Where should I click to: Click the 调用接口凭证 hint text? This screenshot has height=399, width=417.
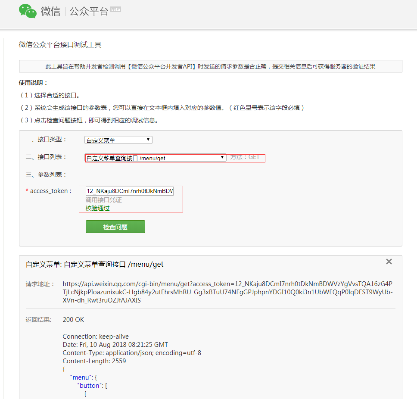click(x=103, y=200)
